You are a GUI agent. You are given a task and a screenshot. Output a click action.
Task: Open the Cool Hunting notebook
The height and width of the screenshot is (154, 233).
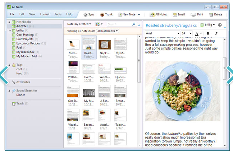tap(25, 35)
